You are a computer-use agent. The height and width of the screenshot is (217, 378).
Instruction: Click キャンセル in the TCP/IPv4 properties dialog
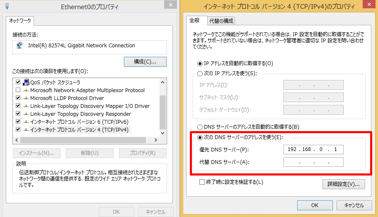coord(354,205)
